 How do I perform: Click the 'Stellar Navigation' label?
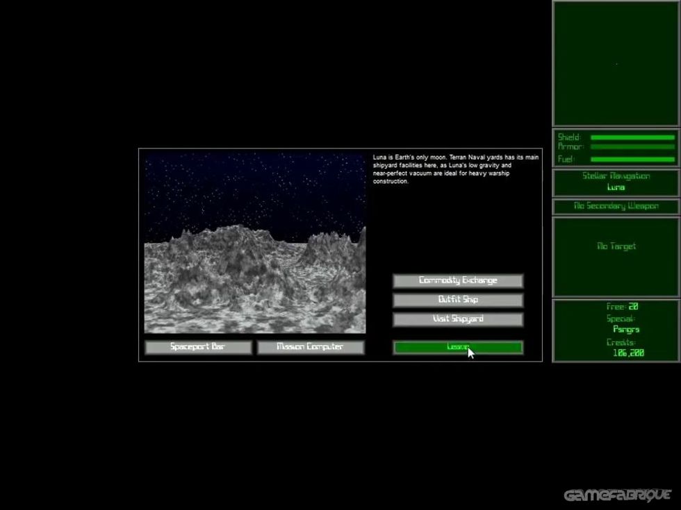(616, 176)
